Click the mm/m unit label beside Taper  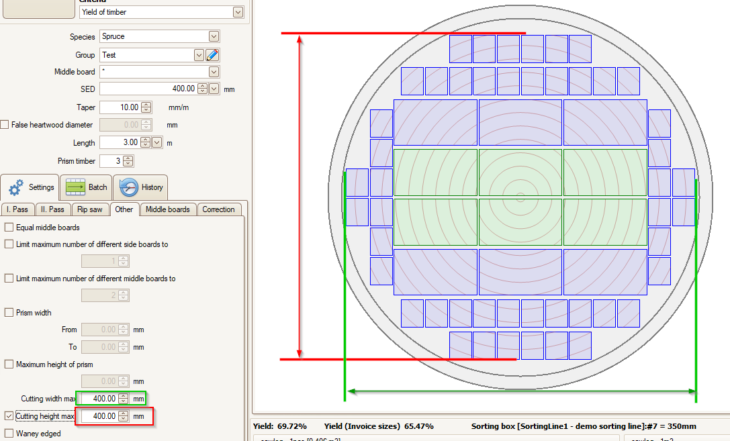(179, 107)
